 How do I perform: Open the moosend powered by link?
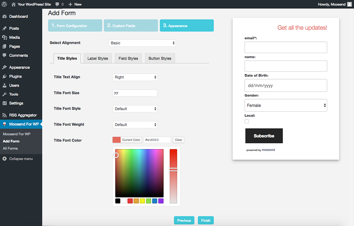[x=268, y=150]
